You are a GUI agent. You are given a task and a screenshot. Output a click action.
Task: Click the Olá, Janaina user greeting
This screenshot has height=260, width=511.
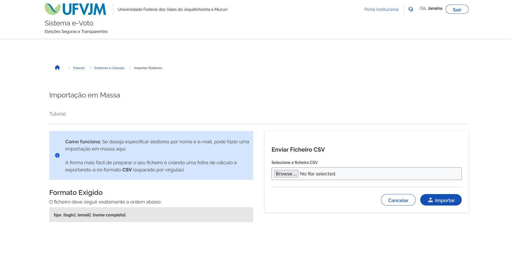431,8
